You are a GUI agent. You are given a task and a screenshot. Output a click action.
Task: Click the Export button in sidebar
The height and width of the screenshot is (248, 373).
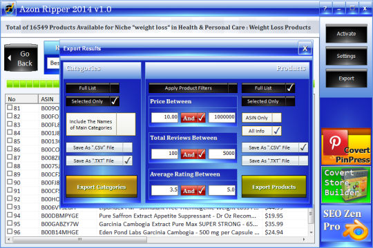pos(346,79)
